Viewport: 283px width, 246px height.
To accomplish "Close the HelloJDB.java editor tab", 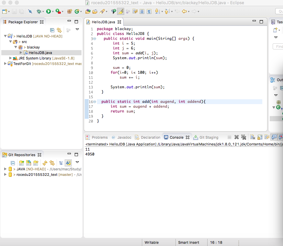I will point(119,22).
